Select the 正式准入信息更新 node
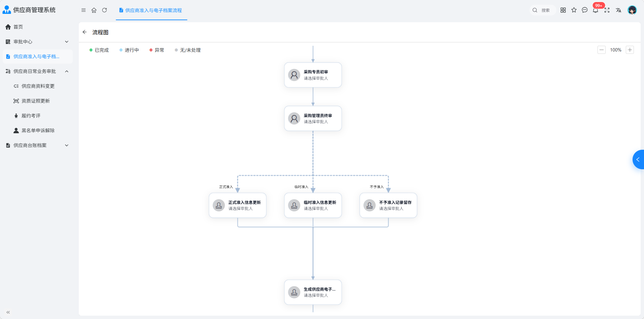Image resolution: width=644 pixels, height=319 pixels. point(237,205)
